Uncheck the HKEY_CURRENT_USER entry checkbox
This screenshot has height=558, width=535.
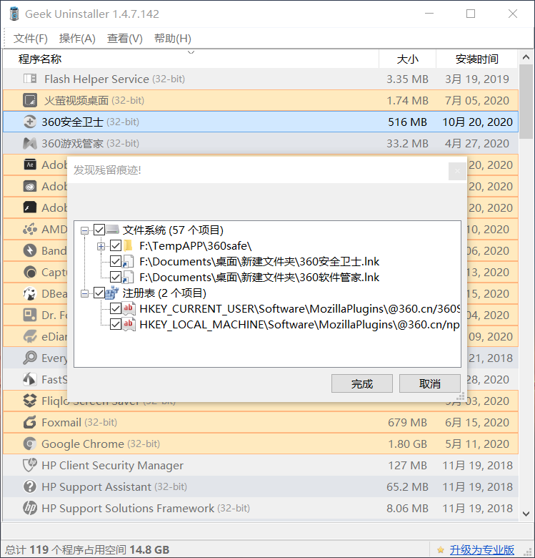point(116,308)
